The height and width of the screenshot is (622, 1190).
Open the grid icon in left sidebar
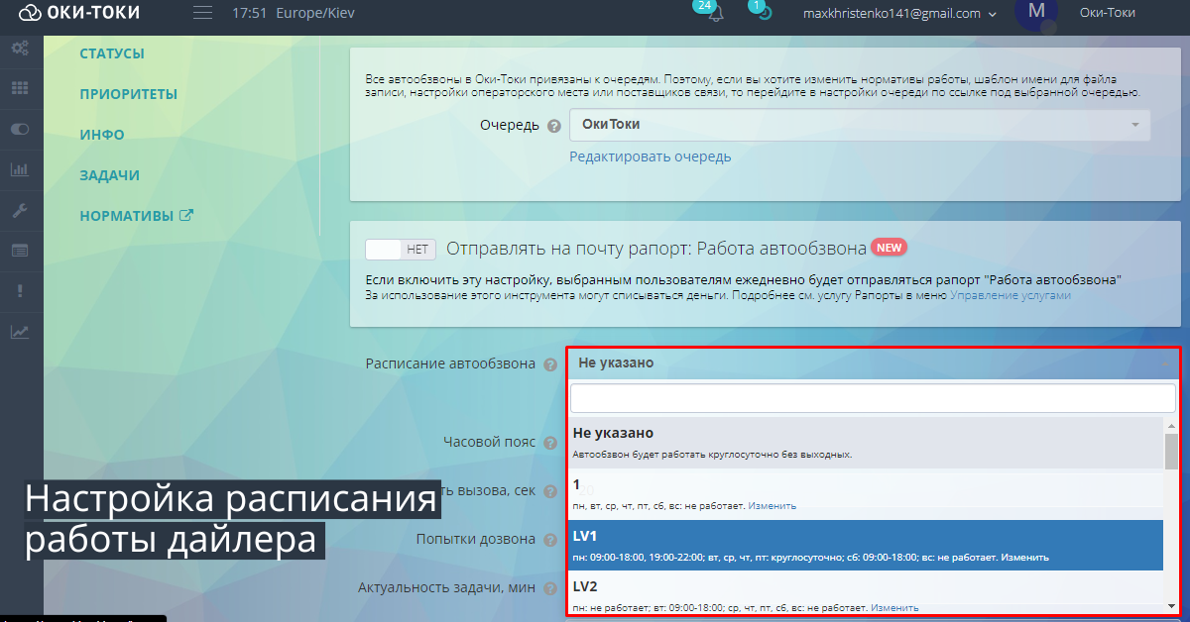point(20,88)
